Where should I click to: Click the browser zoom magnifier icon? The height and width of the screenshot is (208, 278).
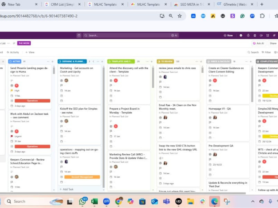point(171,16)
